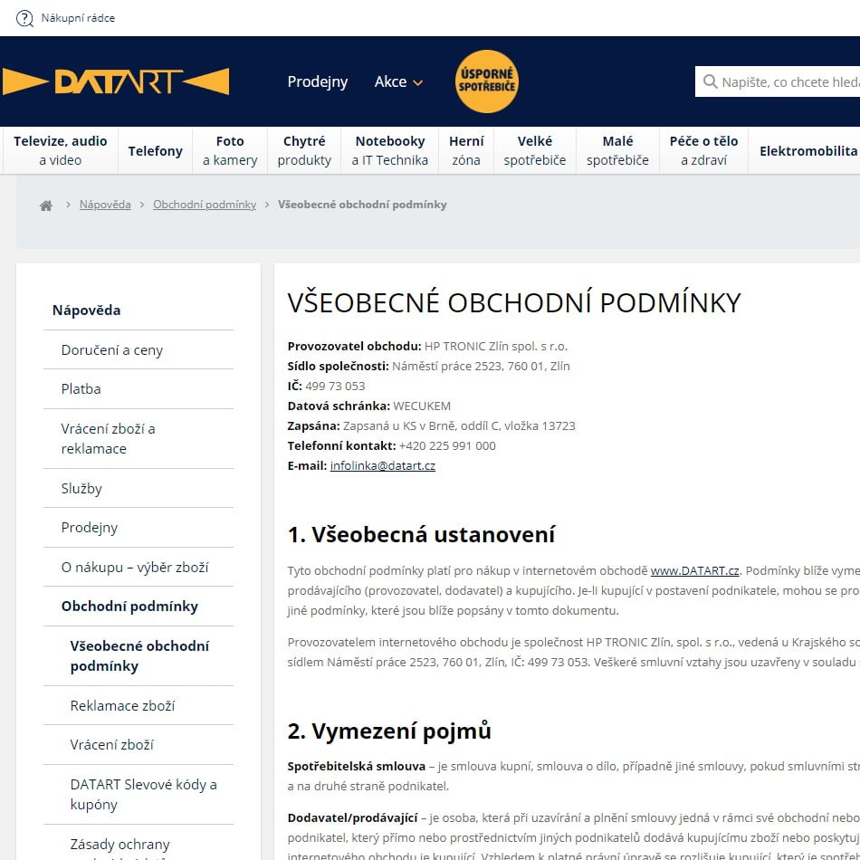This screenshot has width=860, height=860.
Task: Open Televize, audio a video category
Action: [x=60, y=150]
